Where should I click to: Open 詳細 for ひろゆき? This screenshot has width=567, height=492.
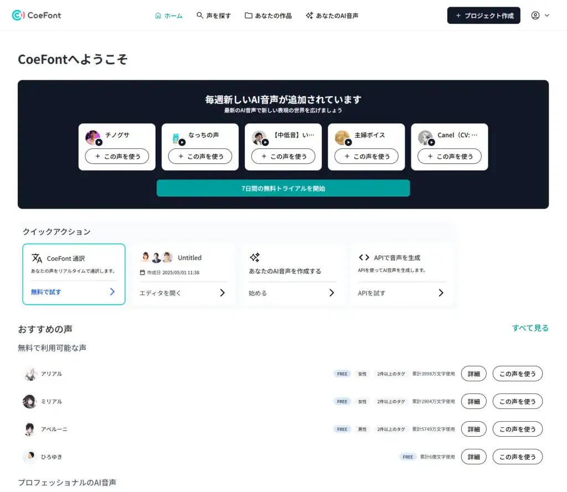click(x=474, y=457)
